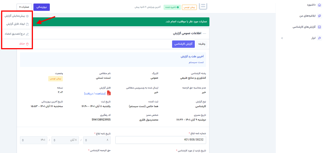324x153 pixels.
Task: Click the chart icon beside گزارش‌های کارشناسی
Action: (x=320, y=27)
